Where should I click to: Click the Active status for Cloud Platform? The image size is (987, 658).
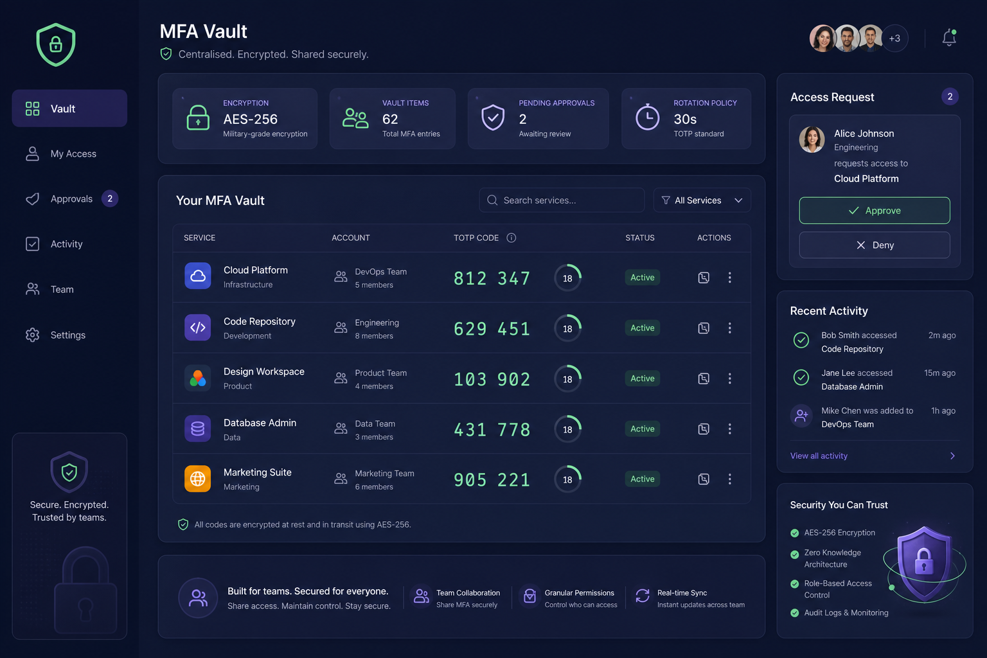point(643,278)
